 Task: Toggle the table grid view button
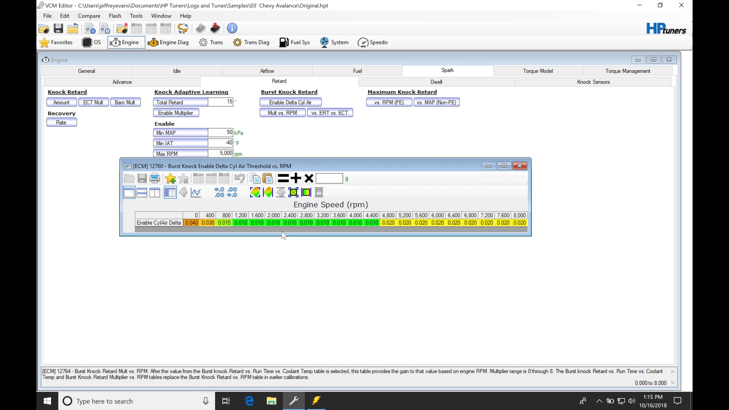tap(170, 192)
